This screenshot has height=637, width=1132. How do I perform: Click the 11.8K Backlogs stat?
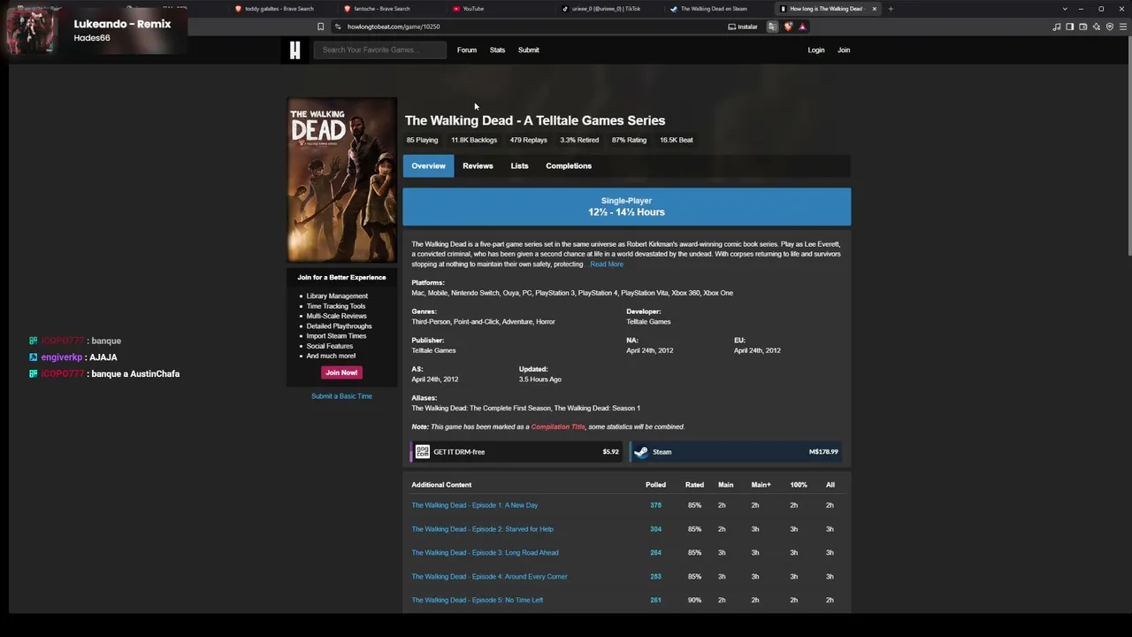(x=474, y=140)
